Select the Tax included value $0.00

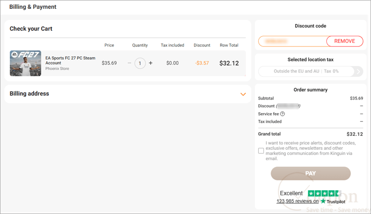172,63
